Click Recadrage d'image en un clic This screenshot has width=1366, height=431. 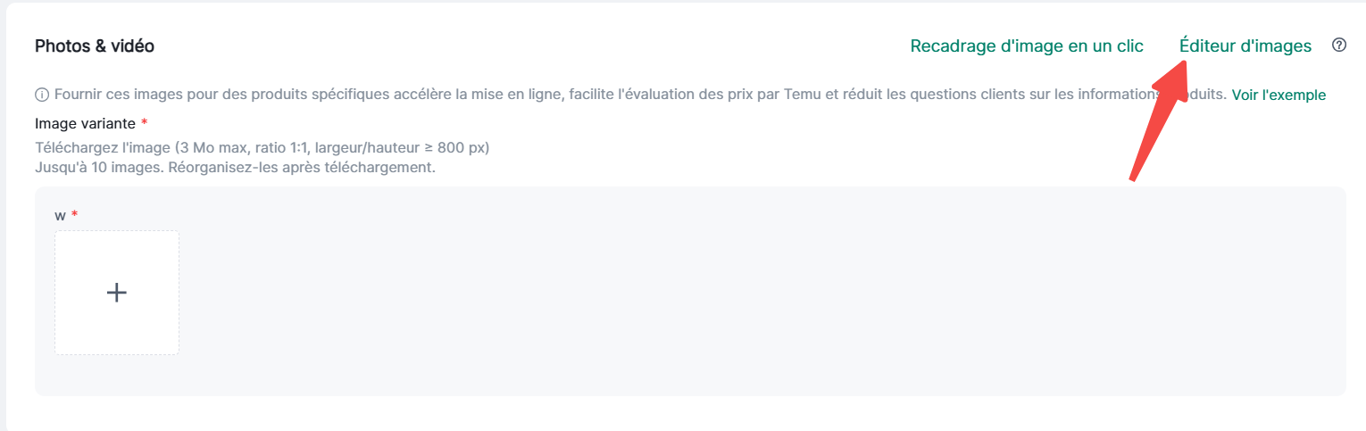[1026, 46]
